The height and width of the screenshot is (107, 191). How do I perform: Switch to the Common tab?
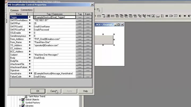pos(15,10)
